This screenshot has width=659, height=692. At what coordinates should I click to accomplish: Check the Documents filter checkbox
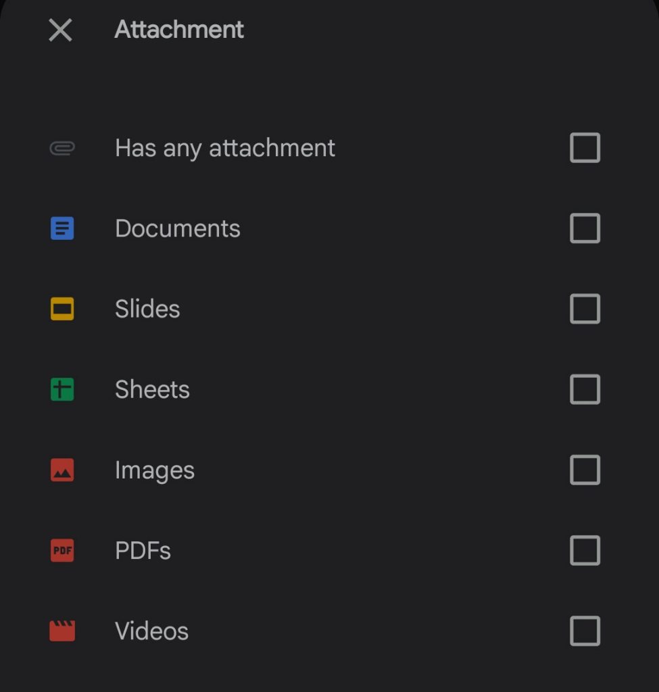click(x=584, y=228)
